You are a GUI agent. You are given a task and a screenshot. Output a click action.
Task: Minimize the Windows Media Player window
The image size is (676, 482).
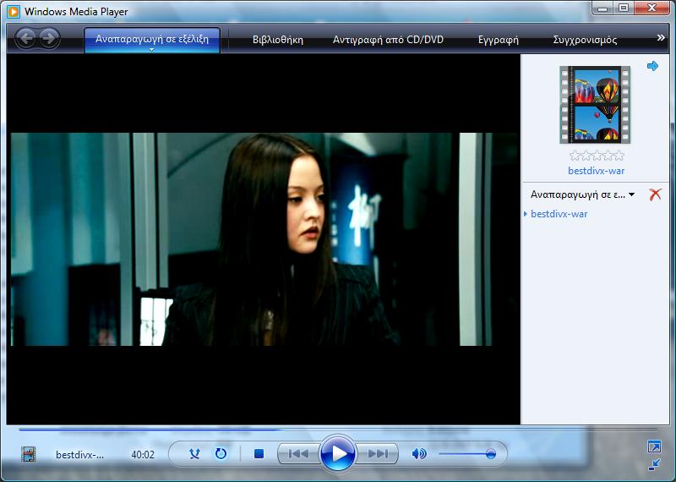click(602, 8)
